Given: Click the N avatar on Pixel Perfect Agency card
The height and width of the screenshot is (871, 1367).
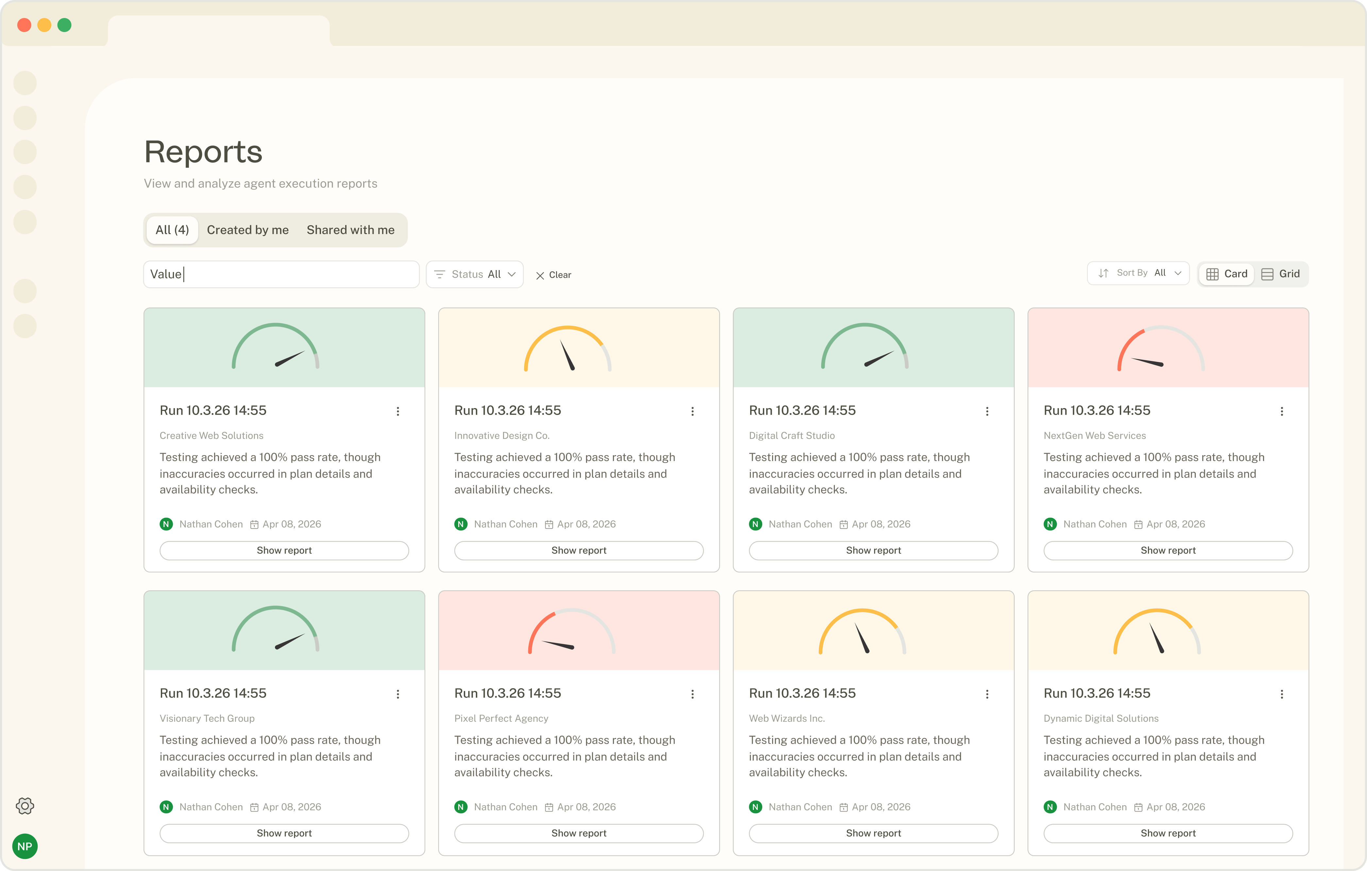Looking at the screenshot, I should [461, 807].
